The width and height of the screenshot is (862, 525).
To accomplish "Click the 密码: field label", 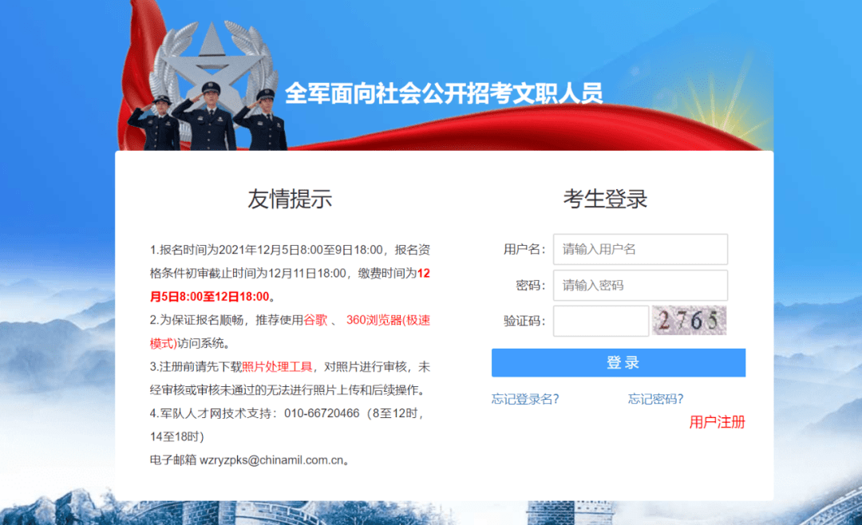I will click(x=531, y=286).
